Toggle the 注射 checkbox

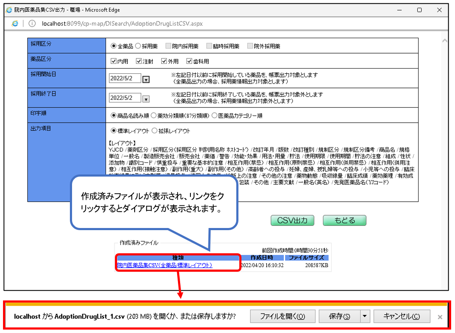(x=139, y=61)
